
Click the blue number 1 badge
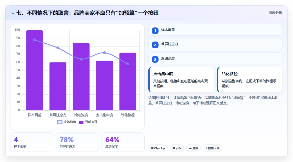pos(155,31)
